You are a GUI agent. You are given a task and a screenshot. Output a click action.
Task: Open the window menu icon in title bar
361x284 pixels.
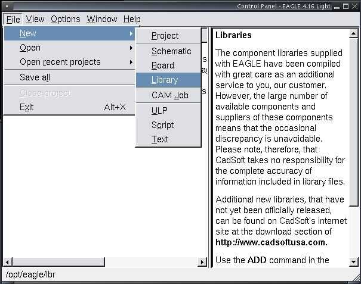[5, 6]
